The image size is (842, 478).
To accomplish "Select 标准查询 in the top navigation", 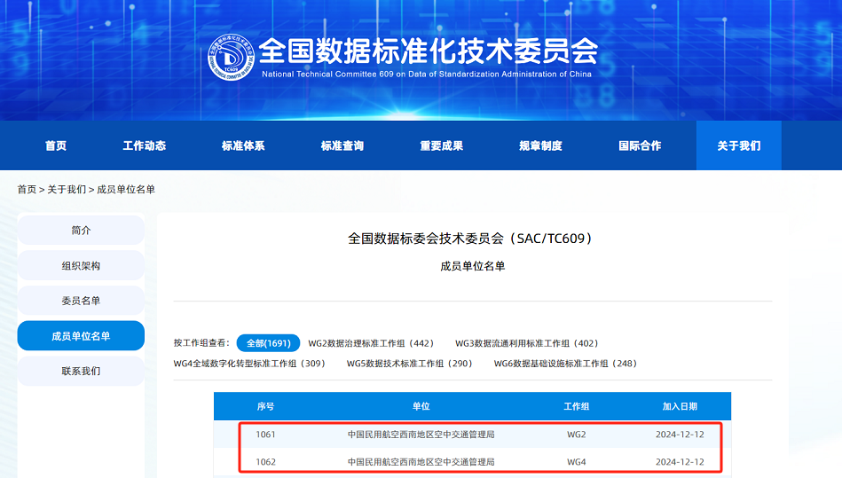I will (342, 145).
